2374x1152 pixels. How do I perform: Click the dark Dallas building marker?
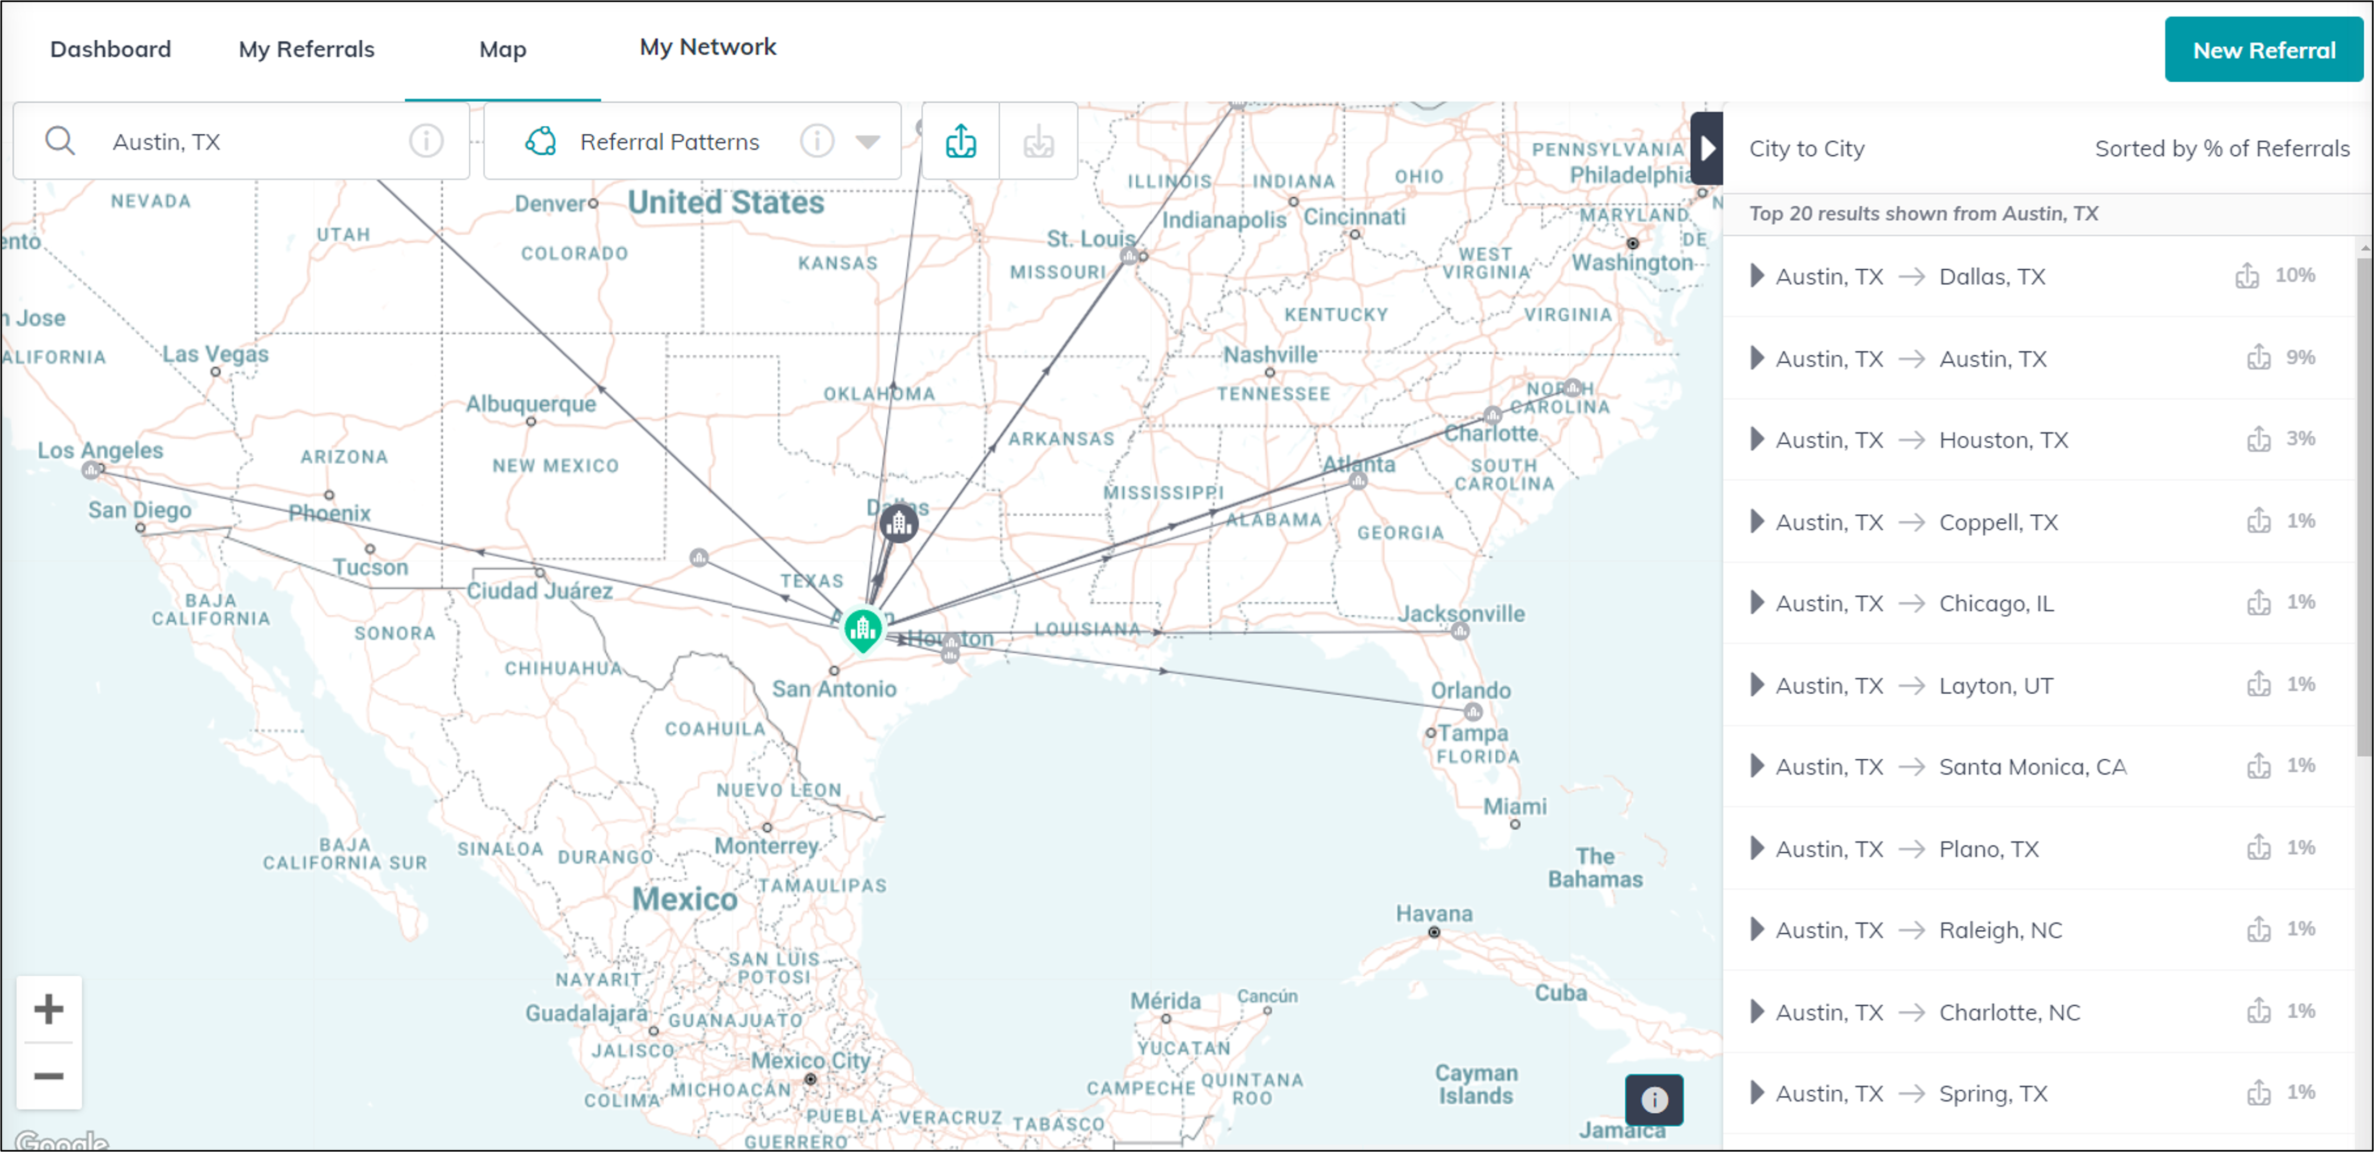pos(899,523)
